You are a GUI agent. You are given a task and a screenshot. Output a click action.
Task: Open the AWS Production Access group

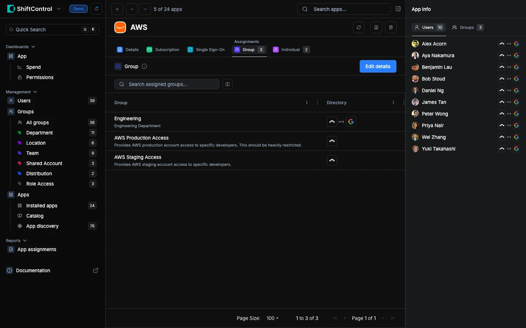click(x=141, y=138)
